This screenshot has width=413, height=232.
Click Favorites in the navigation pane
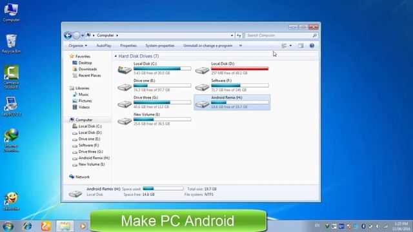(83, 56)
